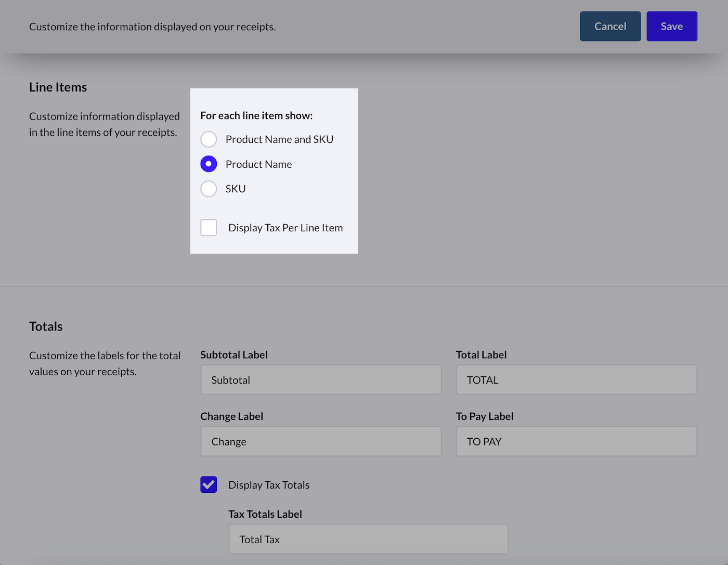728x565 pixels.
Task: Edit the To Pay Label input
Action: click(576, 442)
